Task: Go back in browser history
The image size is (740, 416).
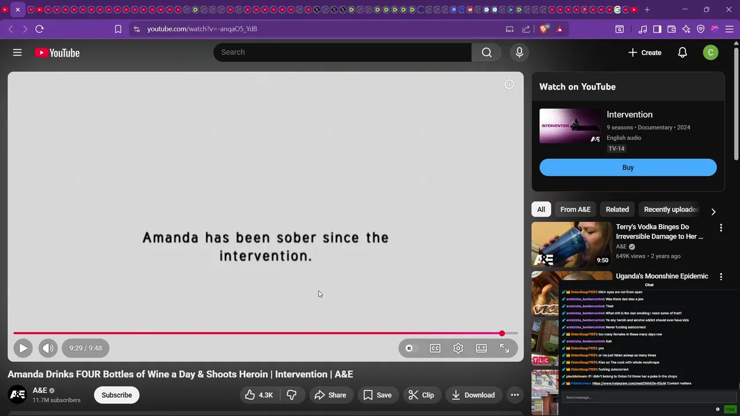Action: [x=10, y=29]
